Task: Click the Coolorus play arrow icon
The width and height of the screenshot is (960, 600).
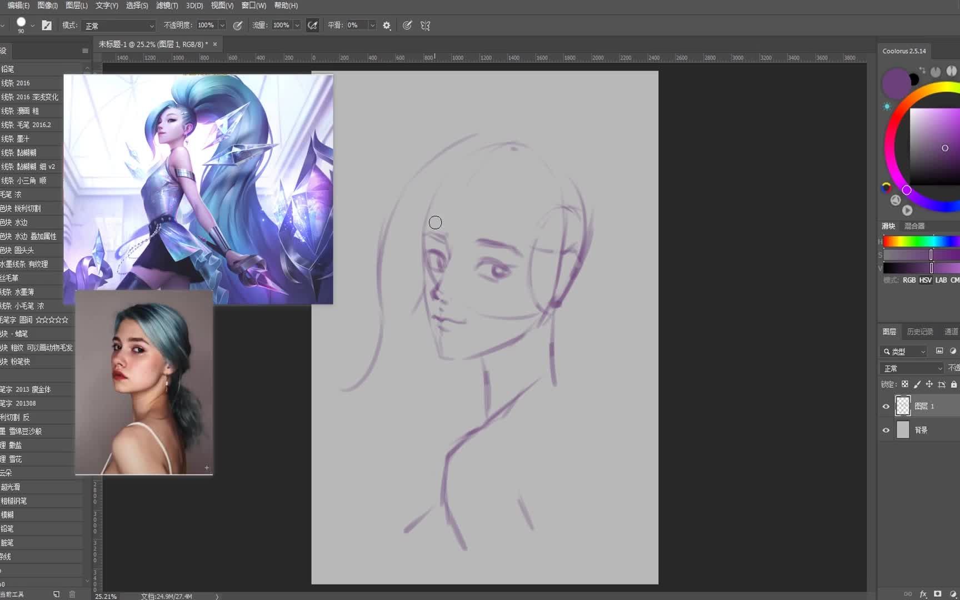Action: pos(907,211)
